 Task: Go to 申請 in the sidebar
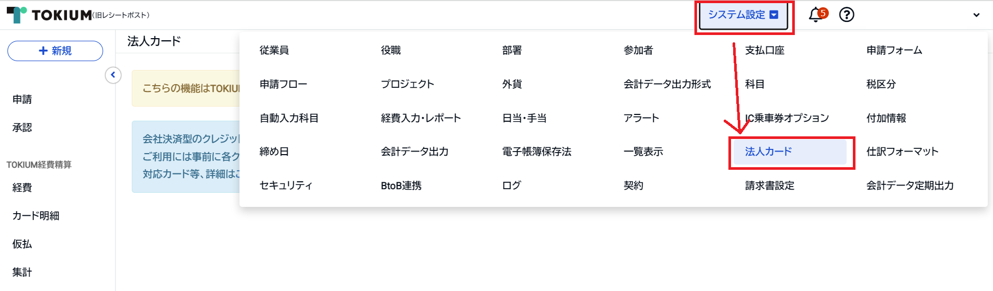[x=22, y=99]
